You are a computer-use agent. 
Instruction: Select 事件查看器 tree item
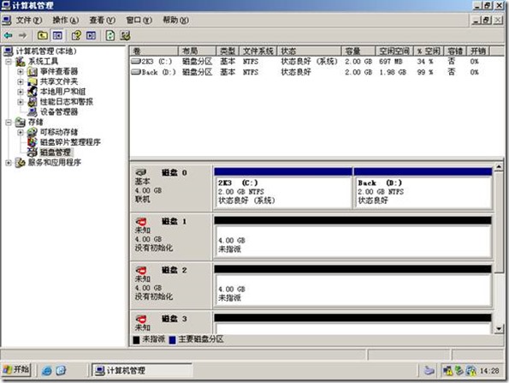tap(59, 71)
